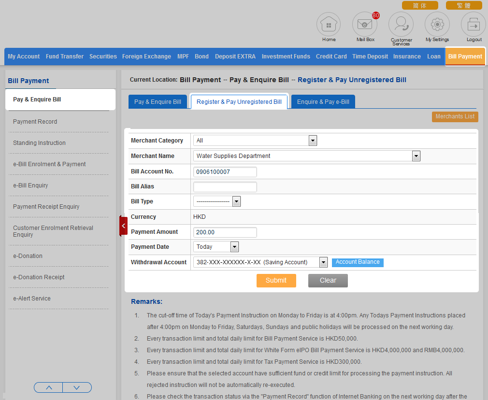
Task: Expand the Withdrawal Account dropdown
Action: click(x=324, y=262)
